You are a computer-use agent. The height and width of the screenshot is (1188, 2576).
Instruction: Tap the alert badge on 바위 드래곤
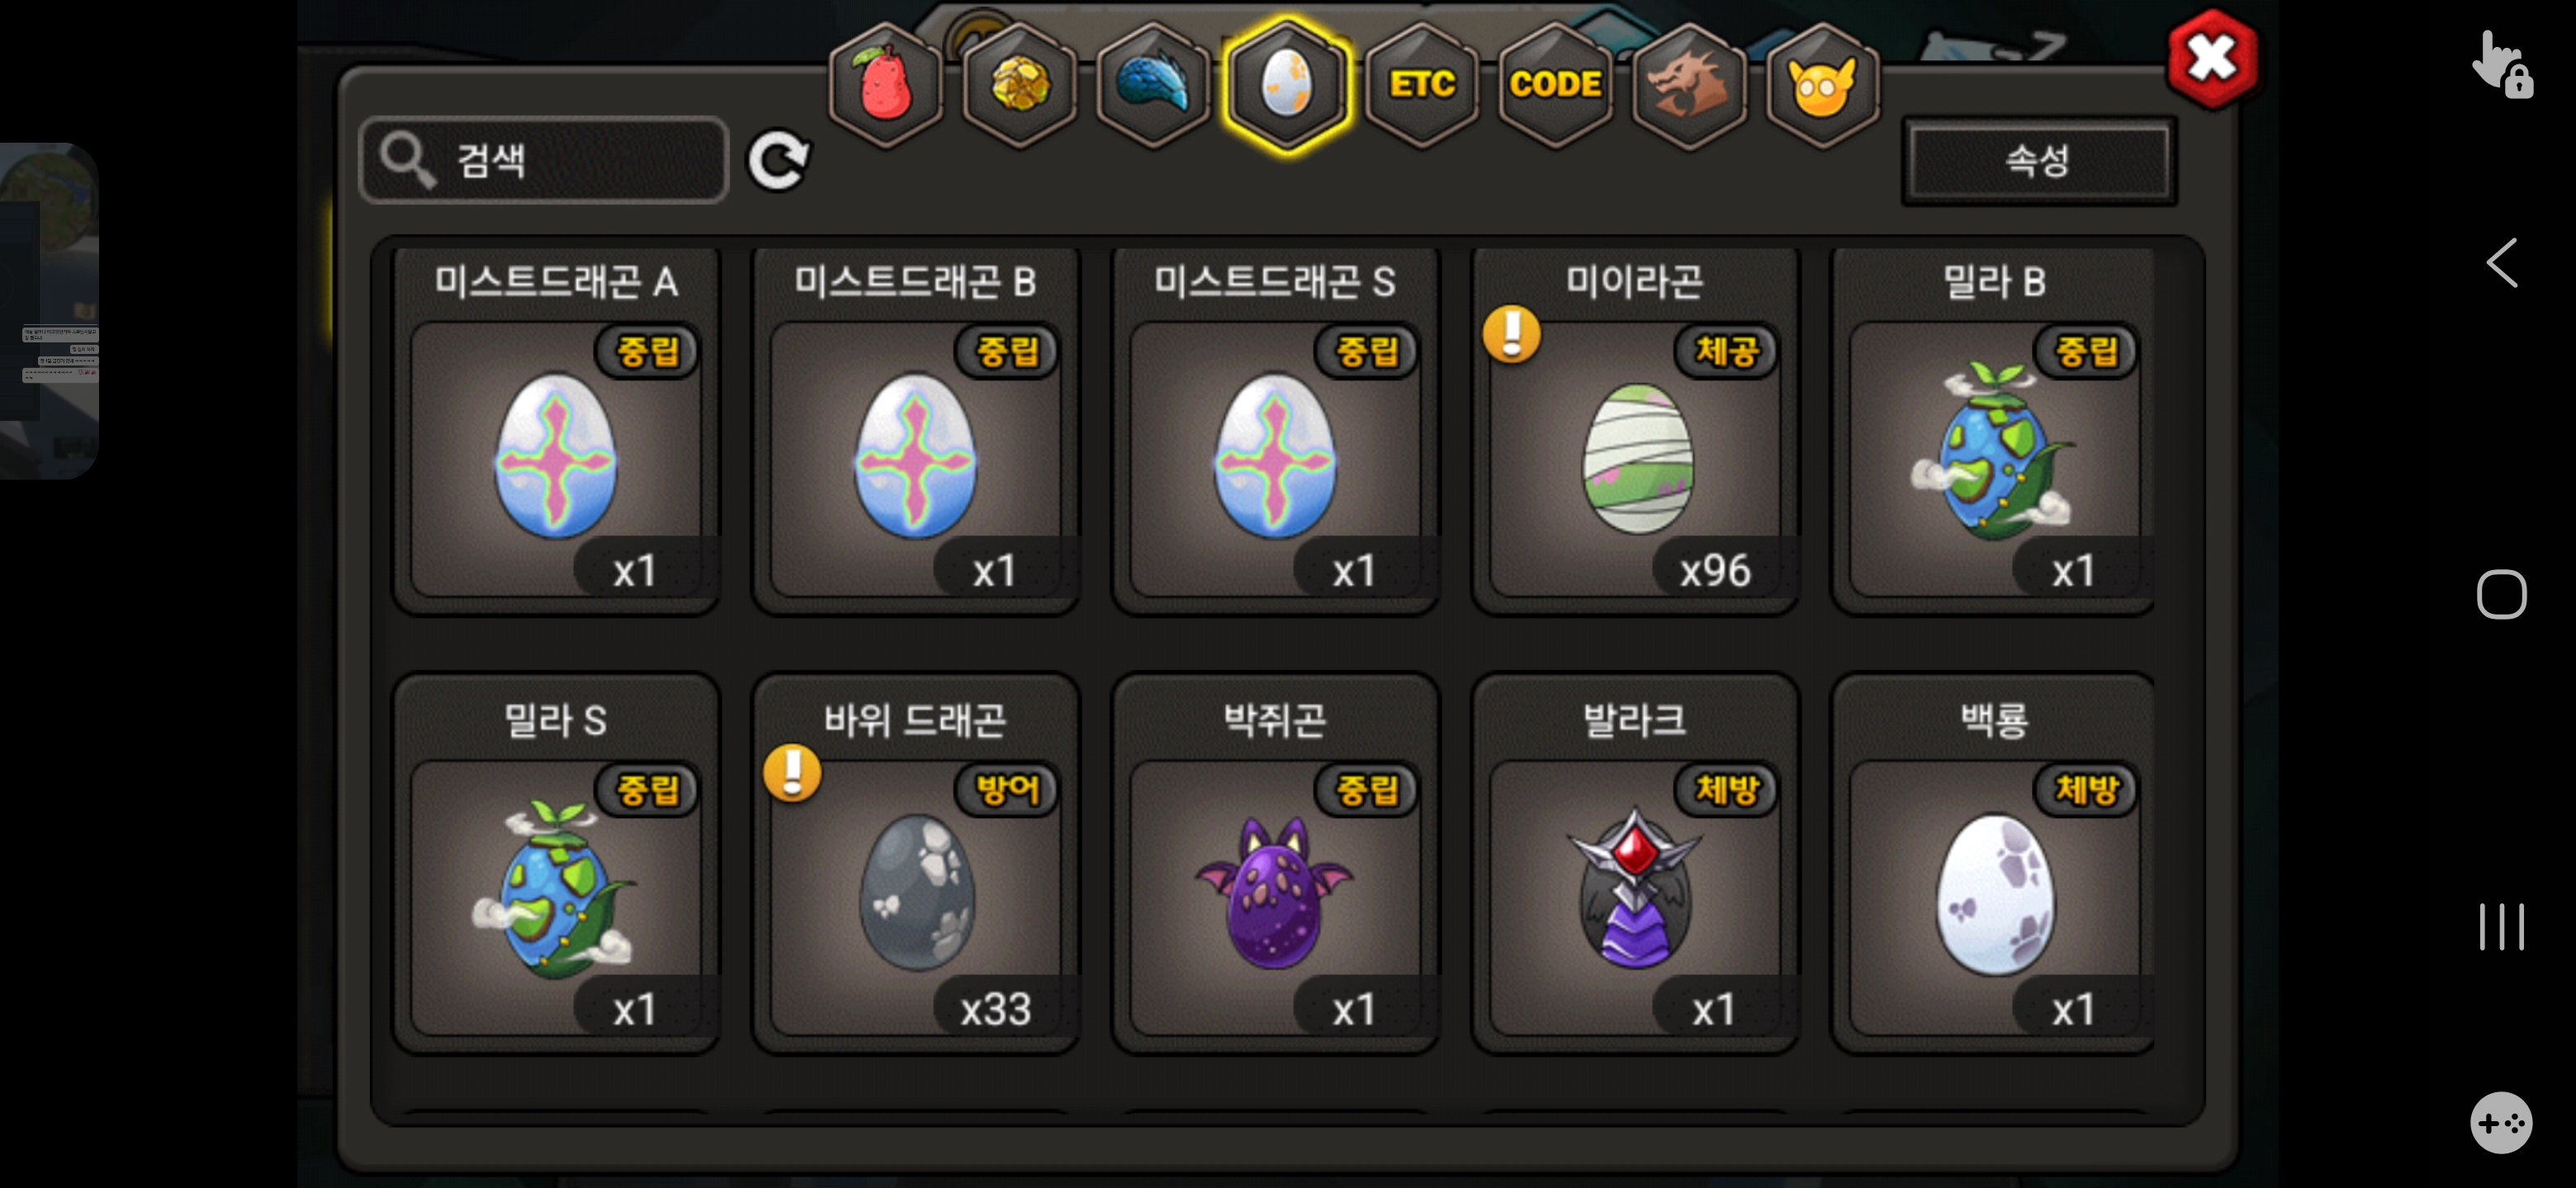(792, 772)
